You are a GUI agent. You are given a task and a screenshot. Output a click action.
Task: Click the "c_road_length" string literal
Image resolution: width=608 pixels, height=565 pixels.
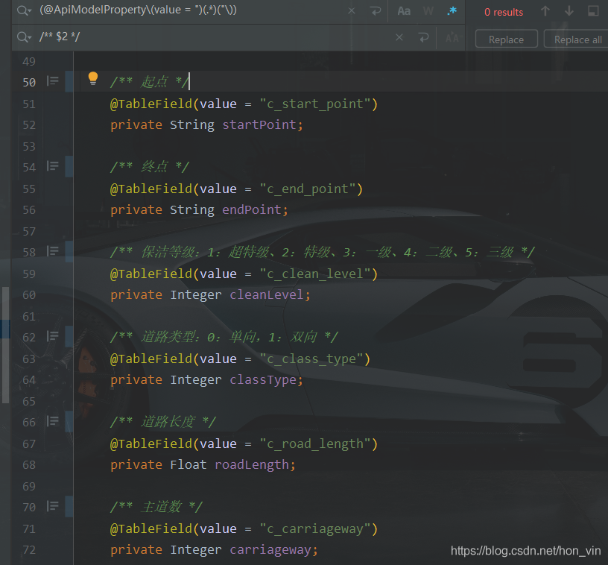pyautogui.click(x=314, y=444)
